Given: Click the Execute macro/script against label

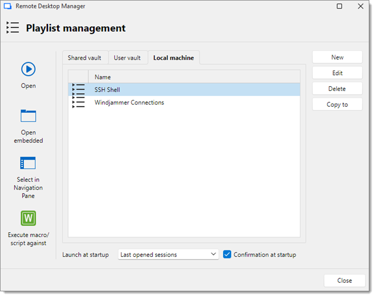Looking at the screenshot, I should coord(28,239).
